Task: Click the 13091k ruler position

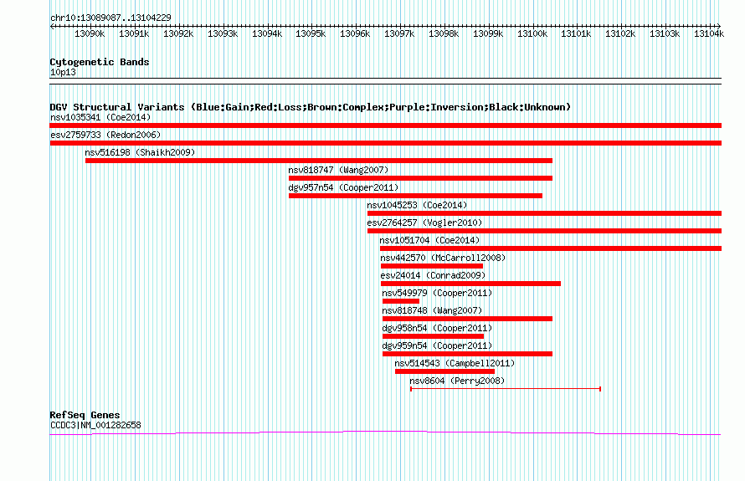Action: [134, 33]
